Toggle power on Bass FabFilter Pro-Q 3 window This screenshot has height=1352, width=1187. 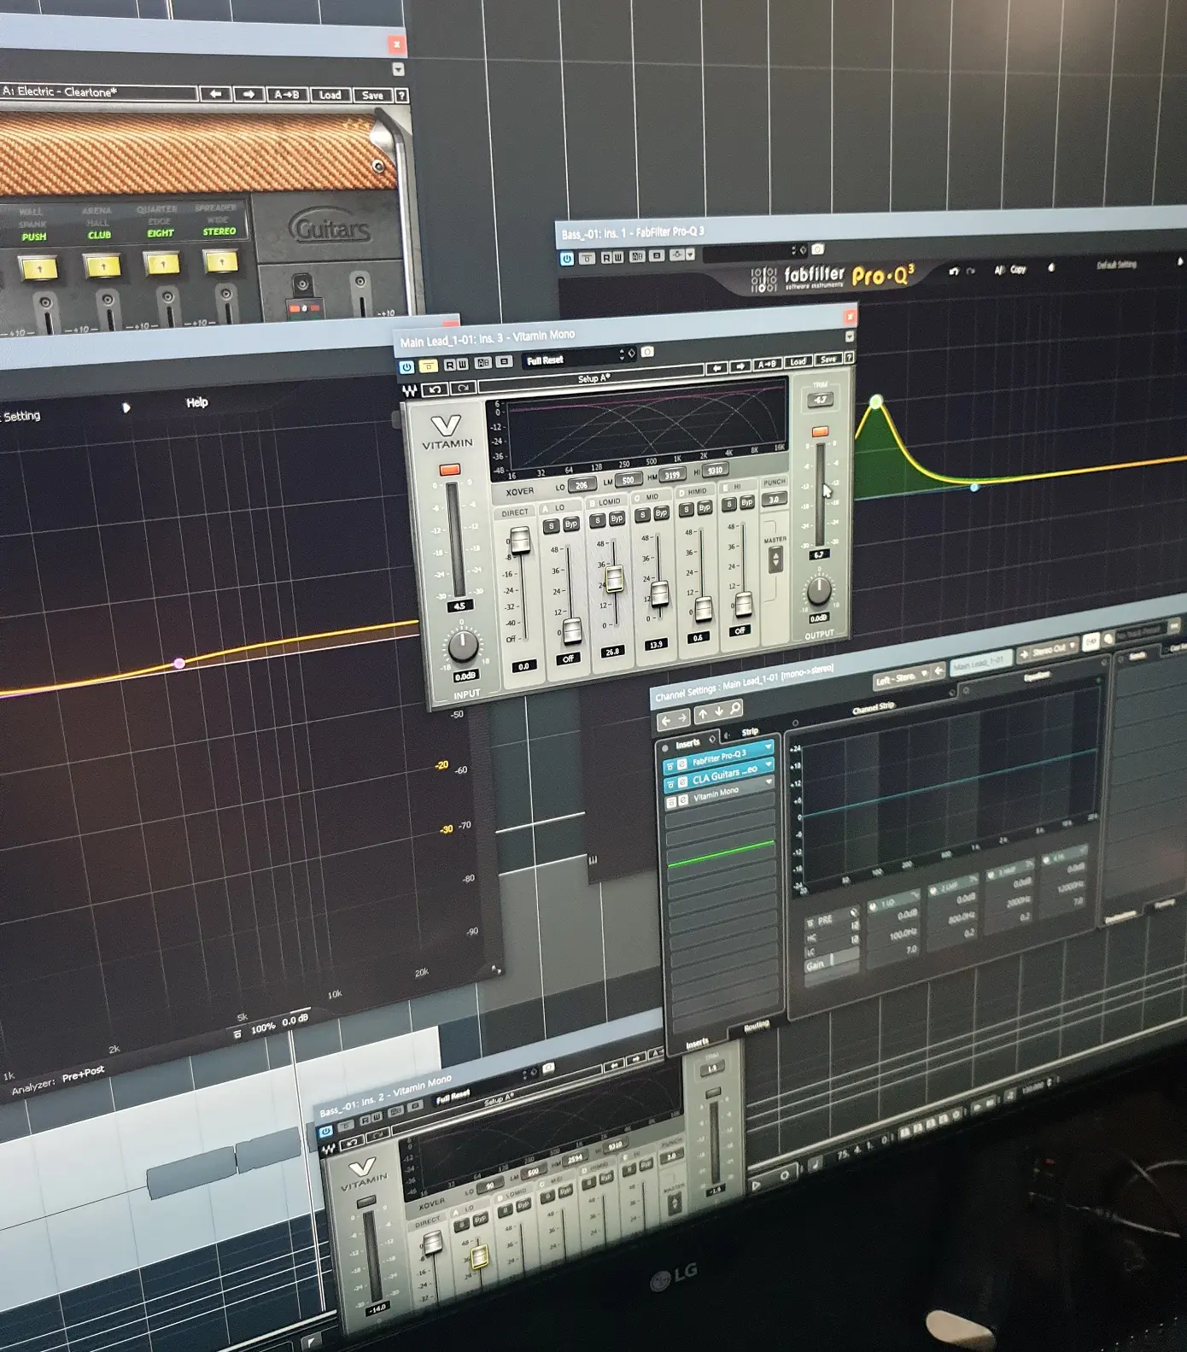(567, 258)
